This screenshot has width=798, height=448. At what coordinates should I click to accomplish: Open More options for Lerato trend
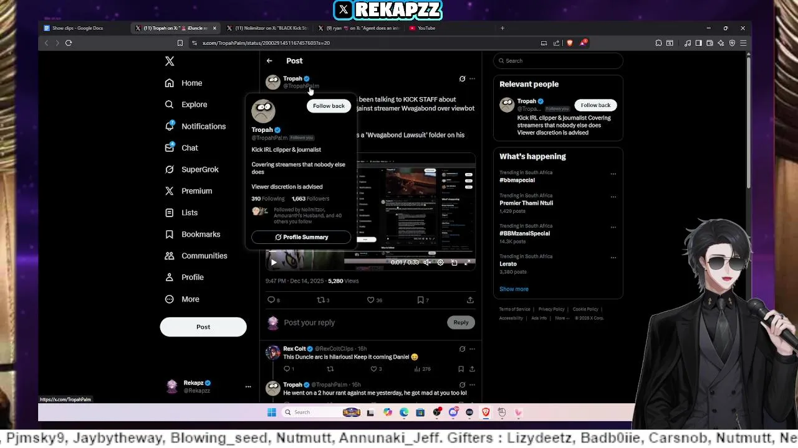(613, 258)
